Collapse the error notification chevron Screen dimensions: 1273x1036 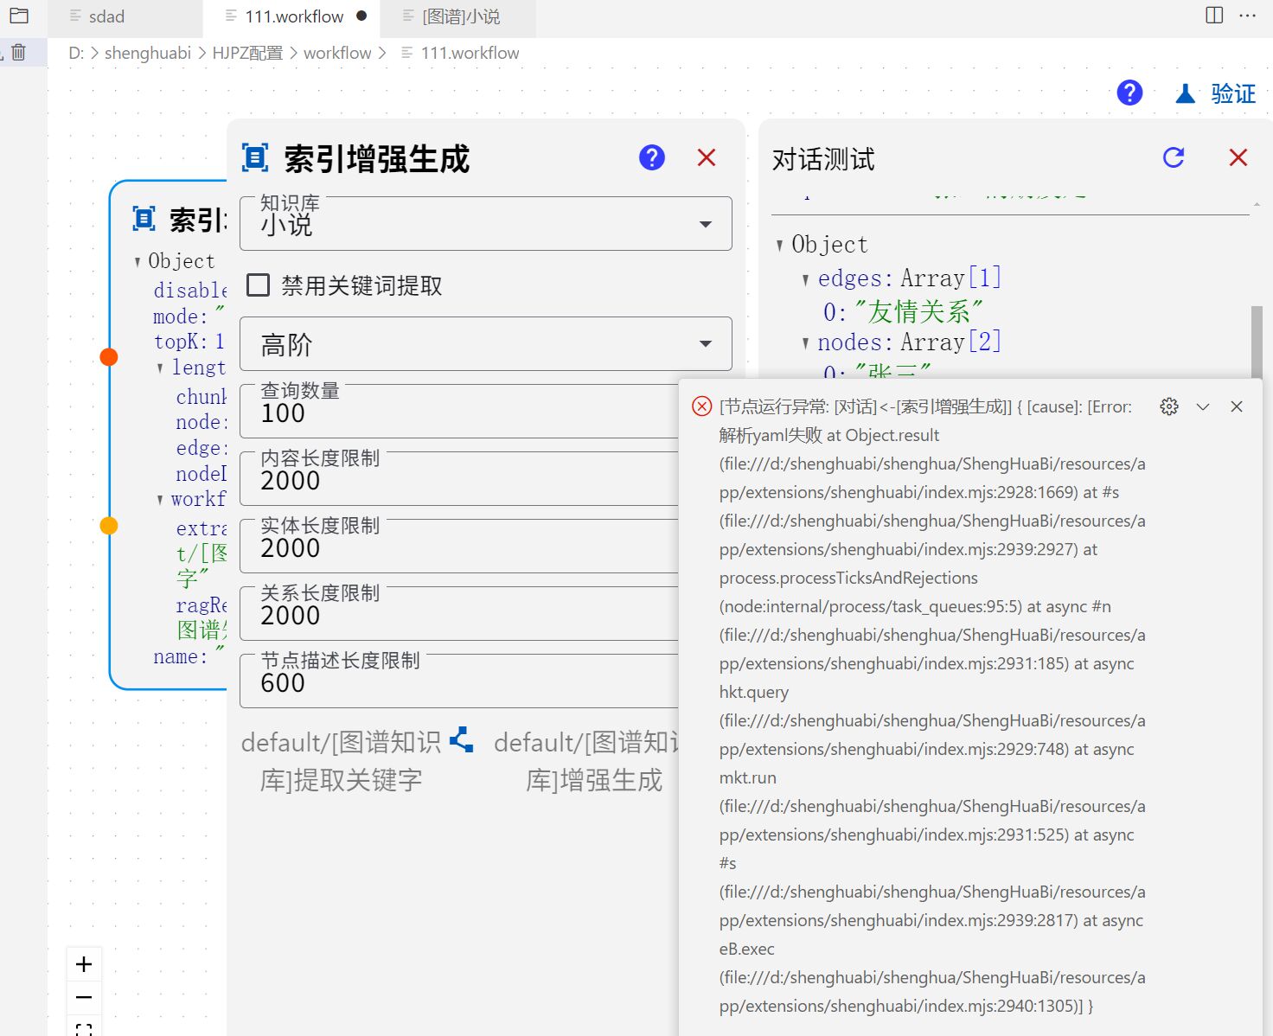coord(1203,406)
